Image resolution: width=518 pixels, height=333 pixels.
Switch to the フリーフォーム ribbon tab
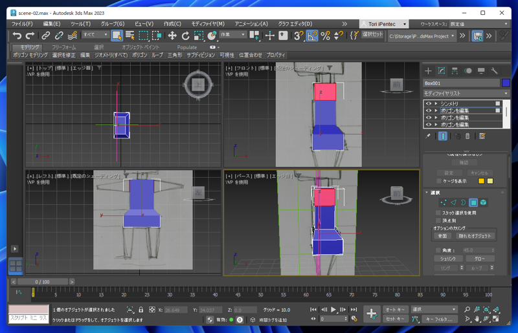[64, 47]
